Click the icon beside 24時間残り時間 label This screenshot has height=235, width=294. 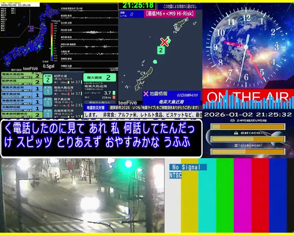[233, 120]
